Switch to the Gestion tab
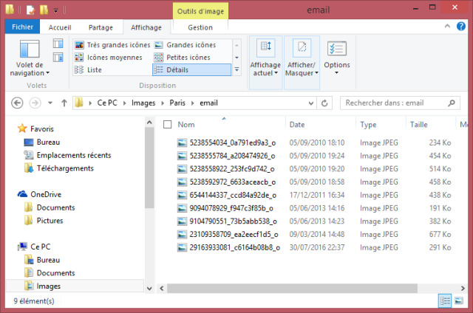This screenshot has width=473, height=313. click(x=200, y=27)
